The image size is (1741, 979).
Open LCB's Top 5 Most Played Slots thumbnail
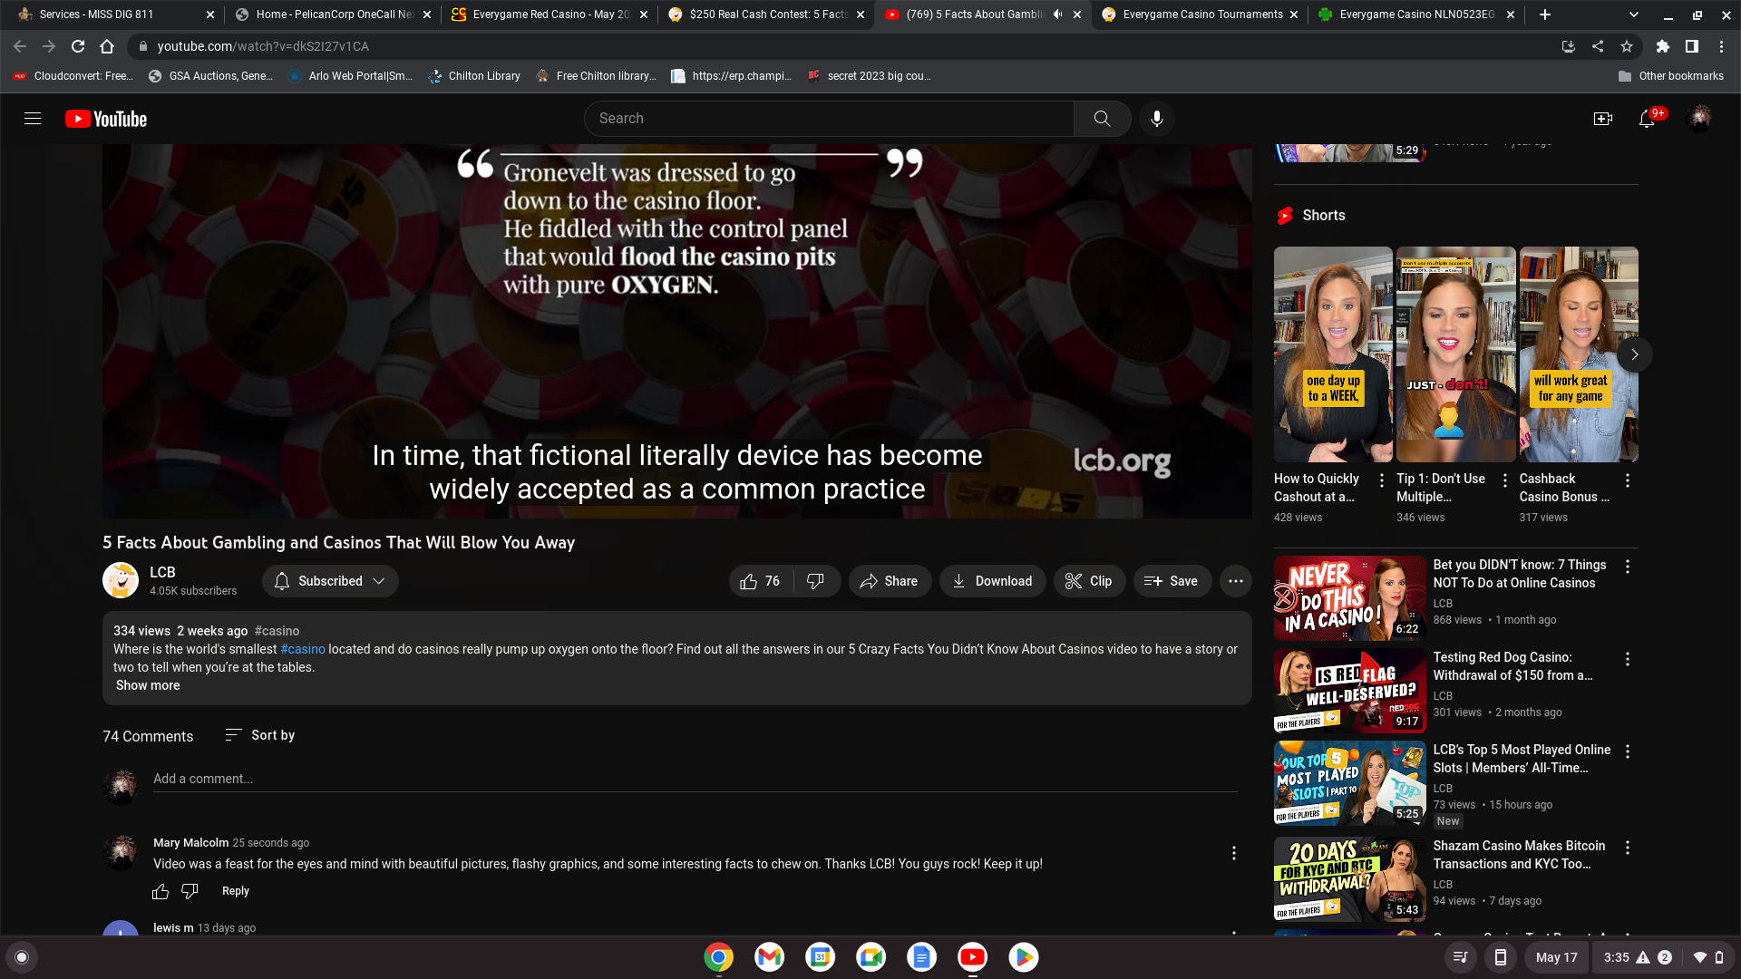1349,783
